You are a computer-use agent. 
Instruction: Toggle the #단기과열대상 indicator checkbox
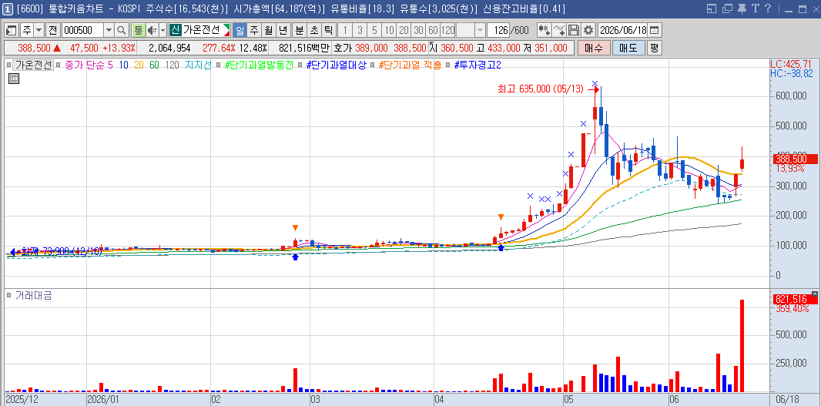(x=301, y=65)
